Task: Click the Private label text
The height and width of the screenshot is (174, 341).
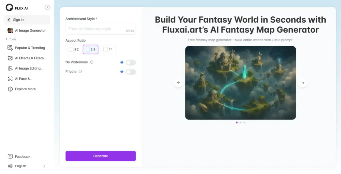Action: tap(71, 72)
